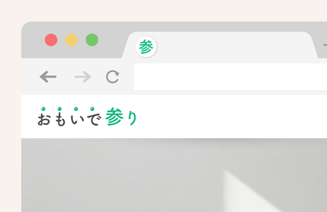Image resolution: width=327 pixels, height=212 pixels.
Task: Go back with the left arrow
Action: (48, 77)
